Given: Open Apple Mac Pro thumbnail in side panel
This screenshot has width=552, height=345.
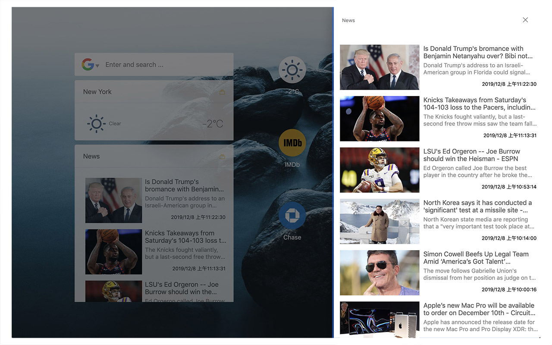Looking at the screenshot, I should 379,319.
